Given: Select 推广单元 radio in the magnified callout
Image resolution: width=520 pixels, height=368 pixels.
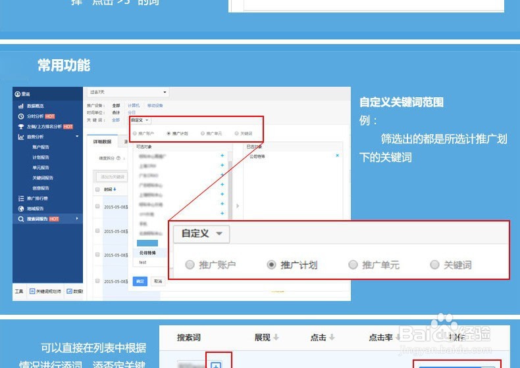Looking at the screenshot, I should coord(353,265).
